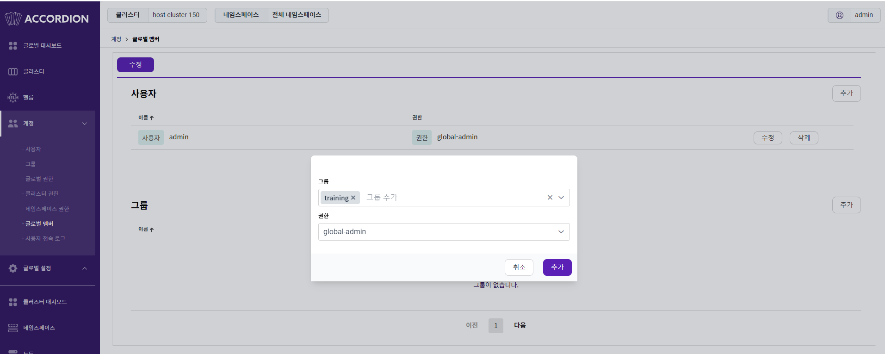Go to 사용자 submenu item
This screenshot has width=885, height=354.
pos(33,149)
